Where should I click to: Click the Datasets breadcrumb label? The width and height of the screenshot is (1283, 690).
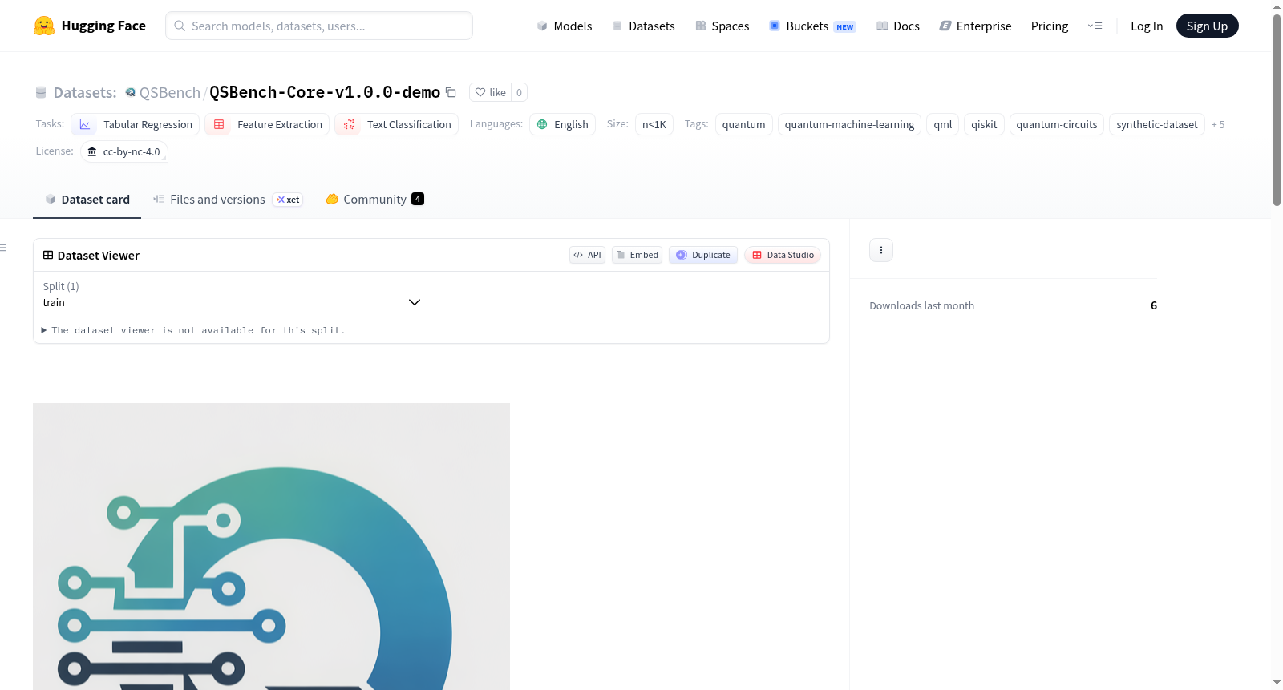coord(85,92)
